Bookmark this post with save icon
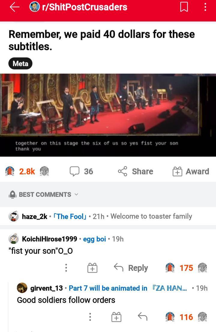Viewport: 216px width, 332px height. (x=184, y=7)
